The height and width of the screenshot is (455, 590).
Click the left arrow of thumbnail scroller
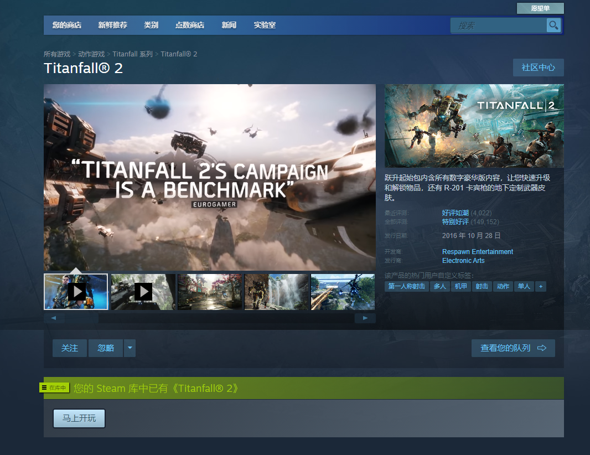(54, 318)
